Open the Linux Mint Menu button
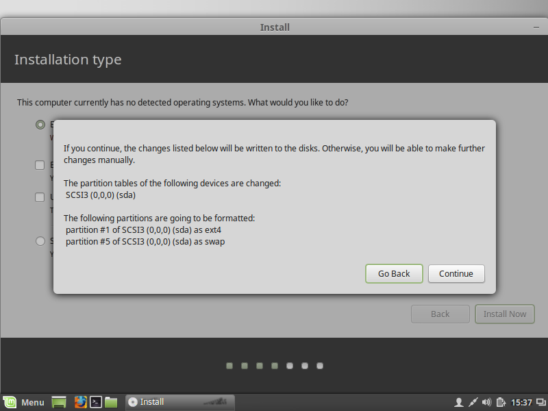 (24, 402)
